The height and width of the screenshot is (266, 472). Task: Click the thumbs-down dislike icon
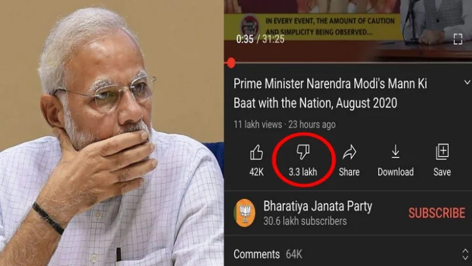pos(303,152)
